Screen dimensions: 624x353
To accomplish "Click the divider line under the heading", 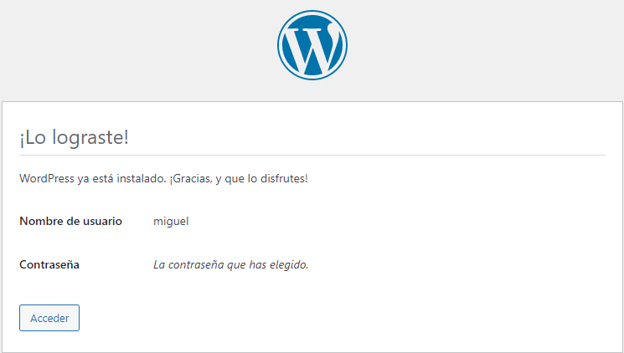I will click(x=312, y=155).
